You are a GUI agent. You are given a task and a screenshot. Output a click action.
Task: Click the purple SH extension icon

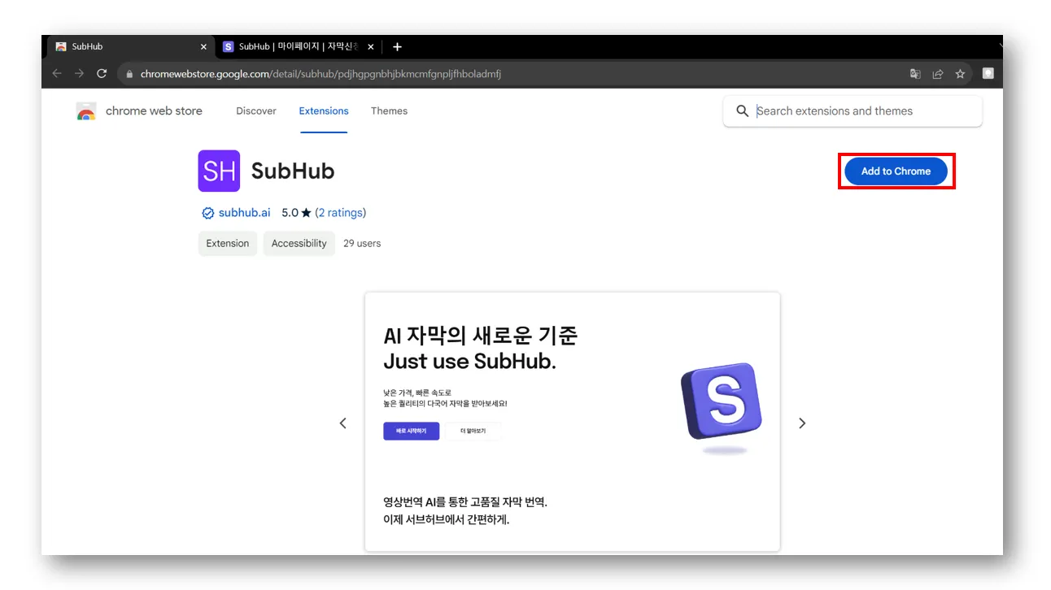pyautogui.click(x=219, y=171)
